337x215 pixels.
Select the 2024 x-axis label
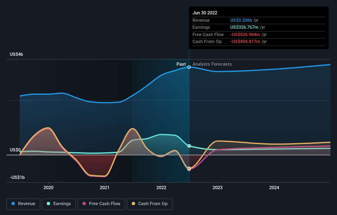pos(274,188)
